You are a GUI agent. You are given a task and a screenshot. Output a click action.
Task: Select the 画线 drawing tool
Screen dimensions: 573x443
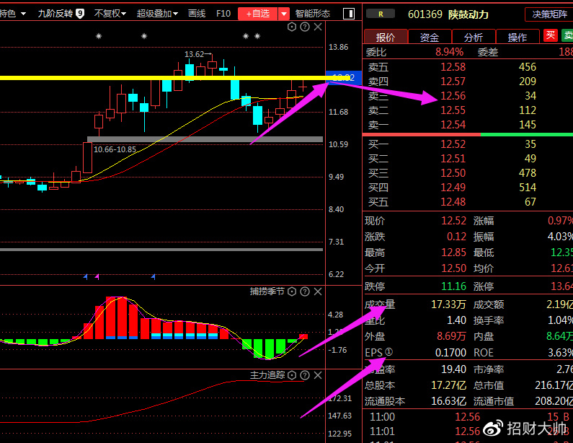coord(196,14)
